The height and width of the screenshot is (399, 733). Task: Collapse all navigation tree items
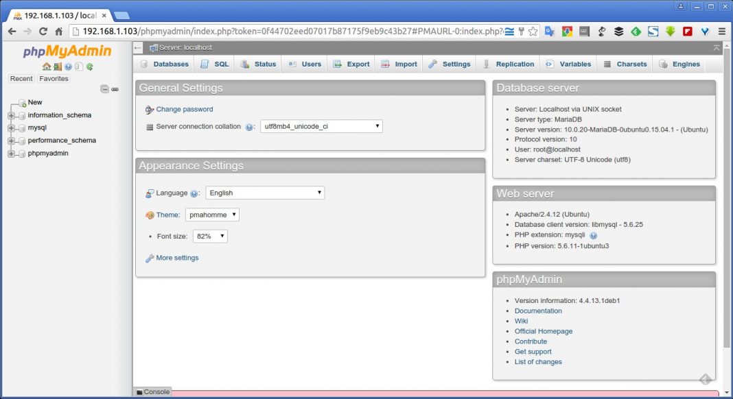tap(105, 88)
